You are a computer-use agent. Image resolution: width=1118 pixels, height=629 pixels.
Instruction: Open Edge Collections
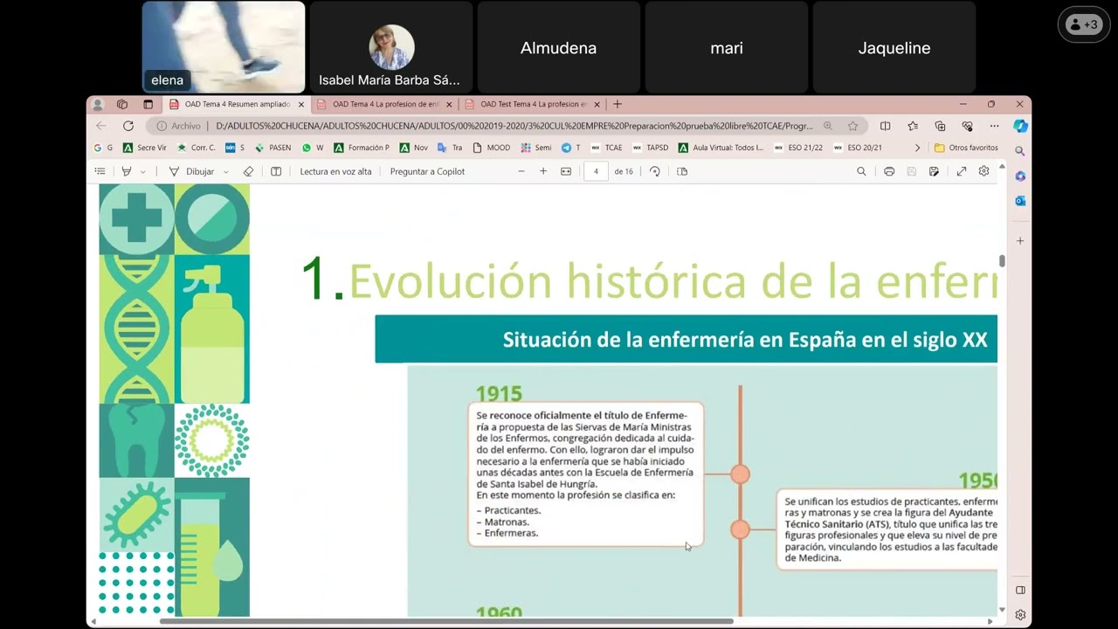point(940,126)
